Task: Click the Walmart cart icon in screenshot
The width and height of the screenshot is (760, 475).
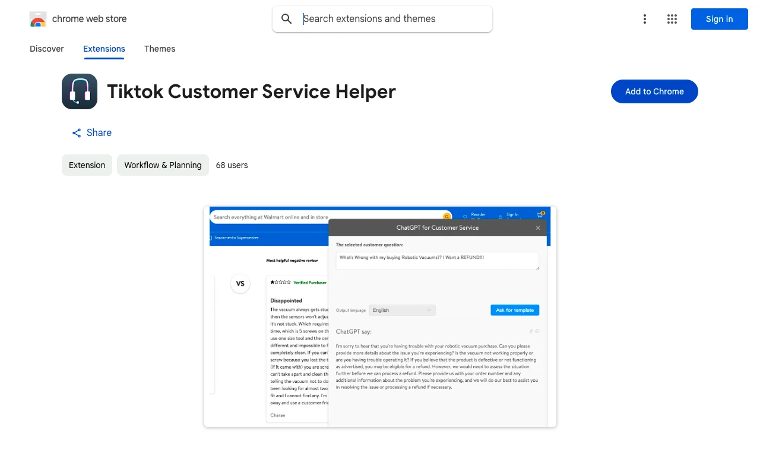Action: pyautogui.click(x=540, y=215)
